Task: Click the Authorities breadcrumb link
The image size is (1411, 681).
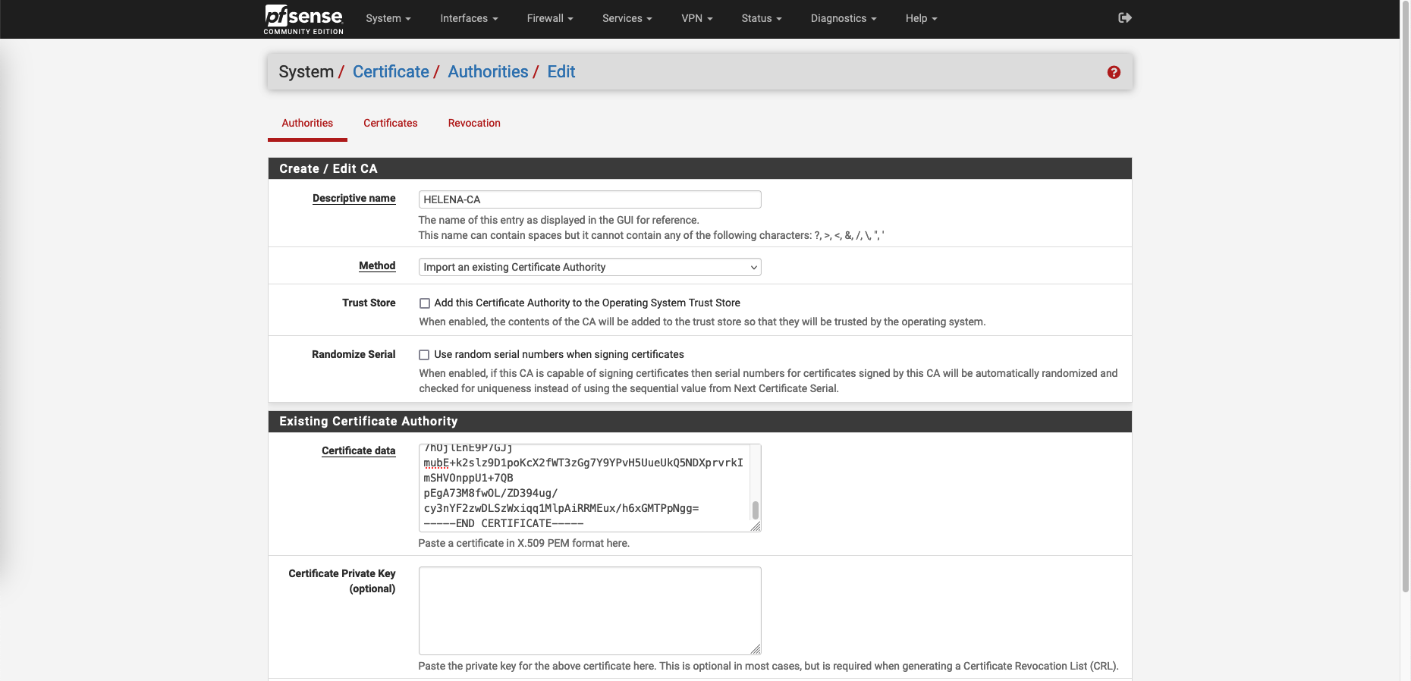Action: pyautogui.click(x=488, y=72)
